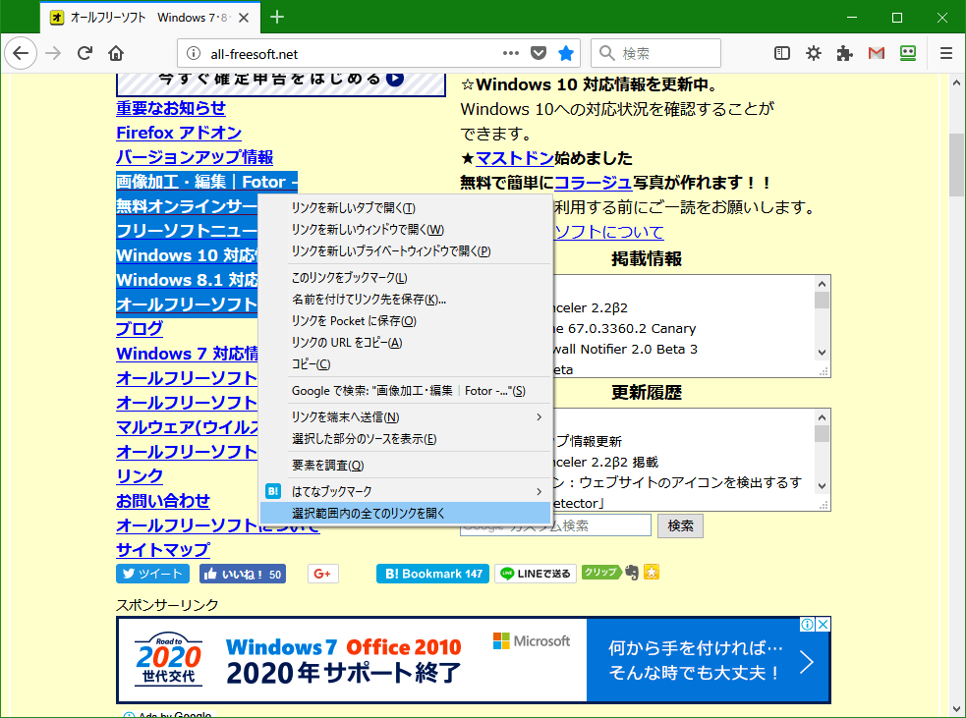Image resolution: width=966 pixels, height=718 pixels.
Task: Expand the リンクを端末へ送信 submenu
Action: pyautogui.click(x=393, y=417)
